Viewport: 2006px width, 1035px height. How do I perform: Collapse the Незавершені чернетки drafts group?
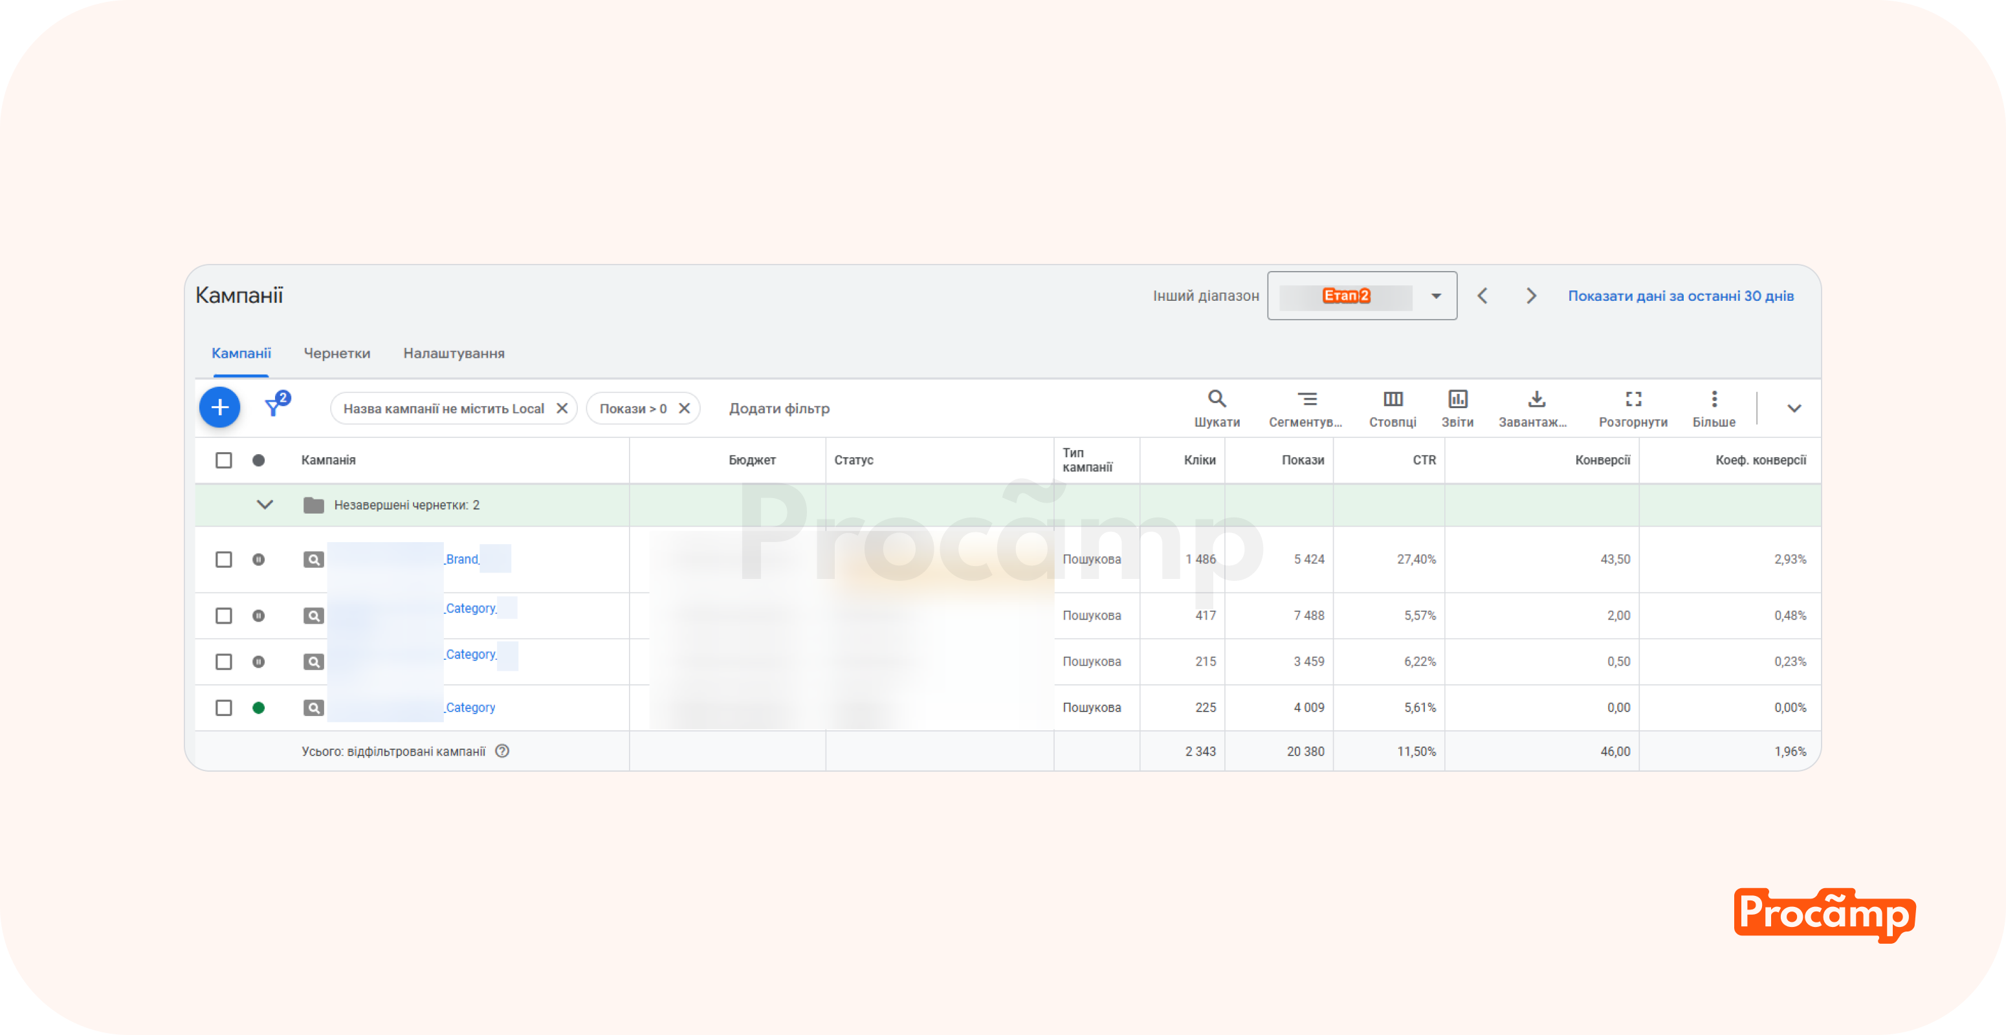tap(265, 505)
